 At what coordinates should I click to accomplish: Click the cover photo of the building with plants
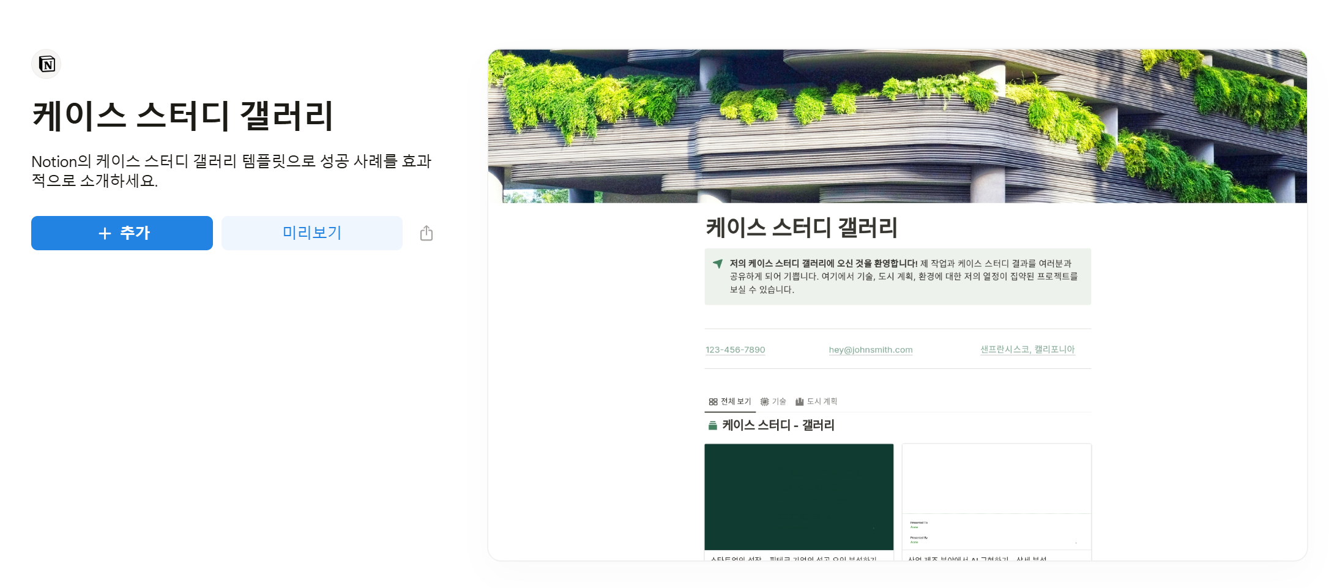[x=897, y=126]
